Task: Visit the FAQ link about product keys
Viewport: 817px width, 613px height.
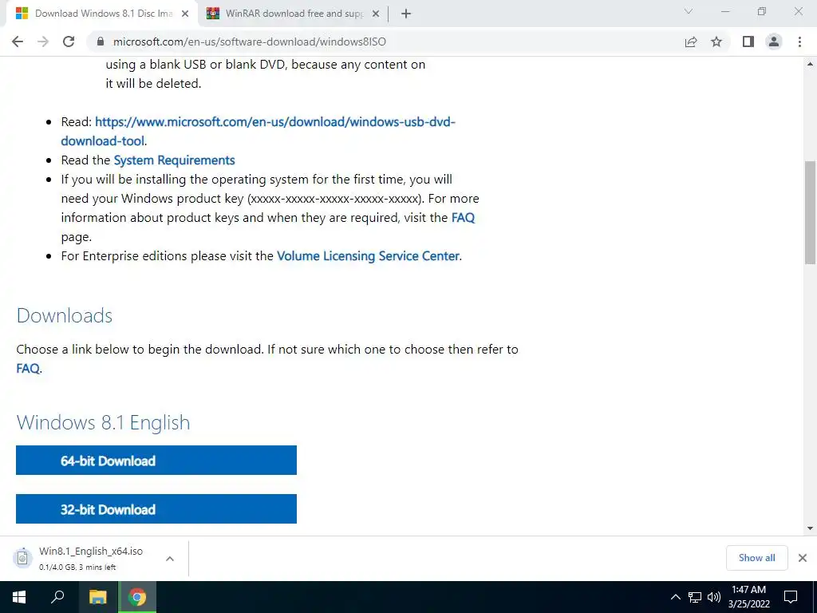Action: tap(463, 217)
